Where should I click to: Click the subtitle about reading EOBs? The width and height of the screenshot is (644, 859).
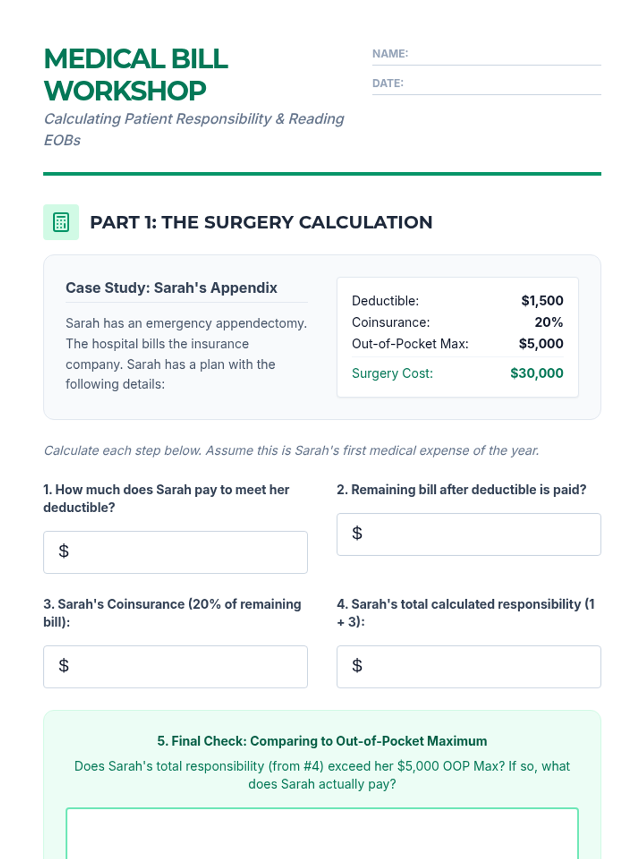[194, 129]
